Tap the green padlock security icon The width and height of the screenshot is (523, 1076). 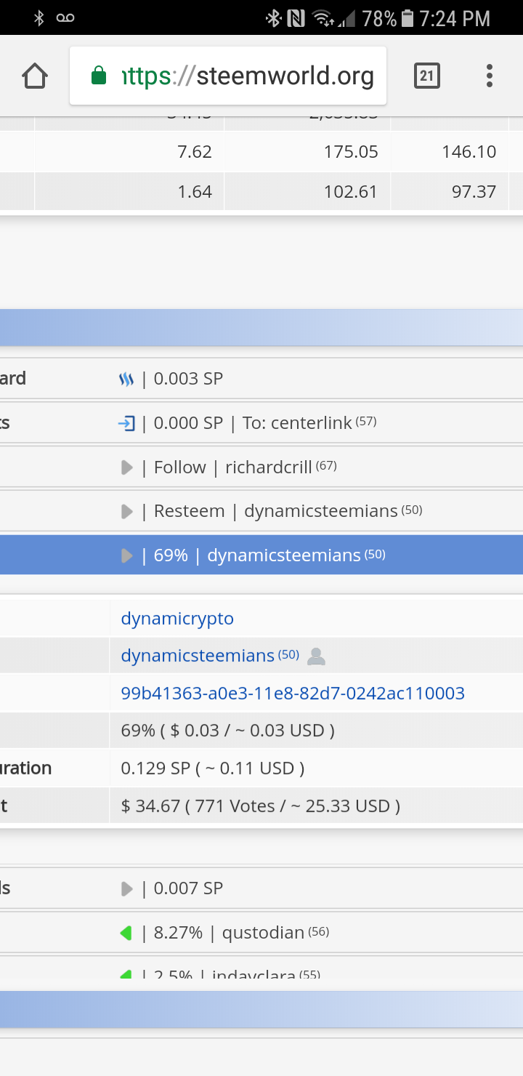99,76
